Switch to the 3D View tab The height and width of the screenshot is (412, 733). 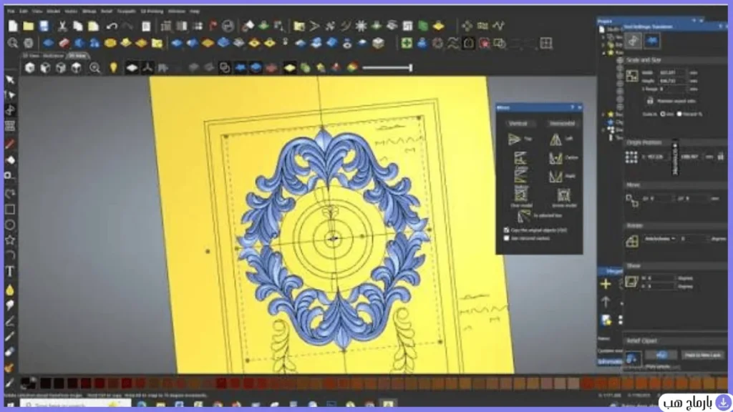pyautogui.click(x=77, y=56)
